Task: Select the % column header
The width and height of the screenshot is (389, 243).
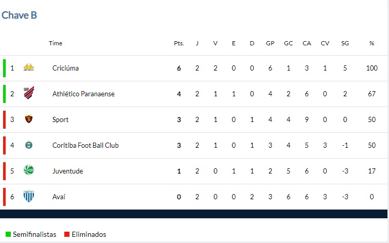Action: pos(372,43)
